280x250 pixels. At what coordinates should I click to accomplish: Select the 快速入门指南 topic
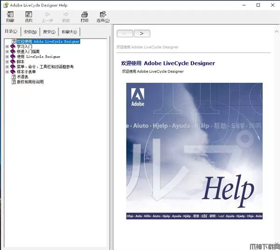28,51
